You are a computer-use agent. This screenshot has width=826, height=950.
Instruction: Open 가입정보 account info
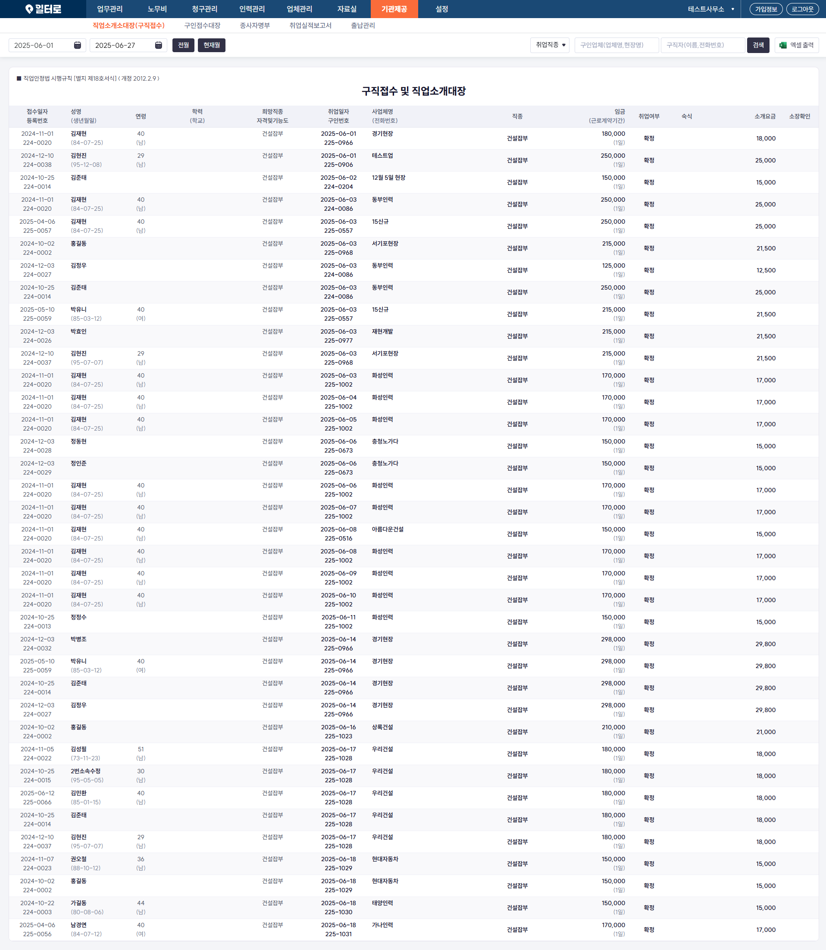(766, 9)
